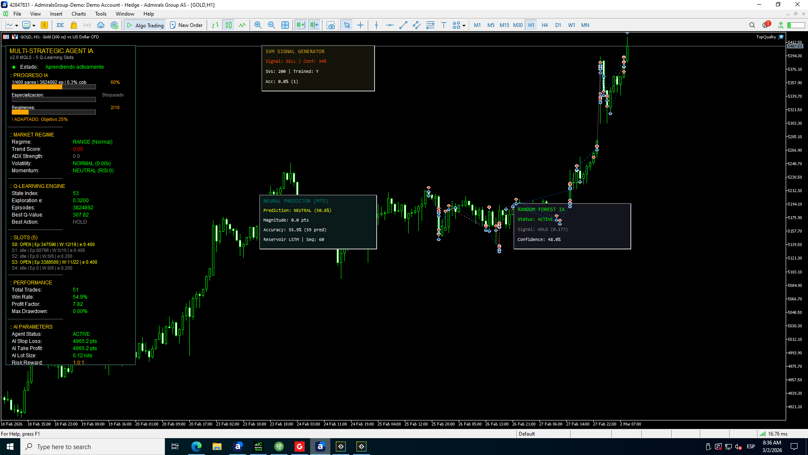Expand the chart type dropdown arrow
This screenshot has width=808, height=455.
click(16, 26)
